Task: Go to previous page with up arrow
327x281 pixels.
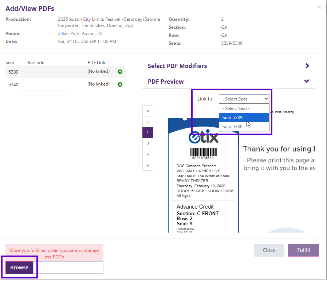Action: [x=147, y=122]
